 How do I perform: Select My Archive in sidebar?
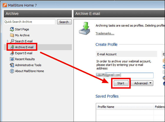coord(22,35)
